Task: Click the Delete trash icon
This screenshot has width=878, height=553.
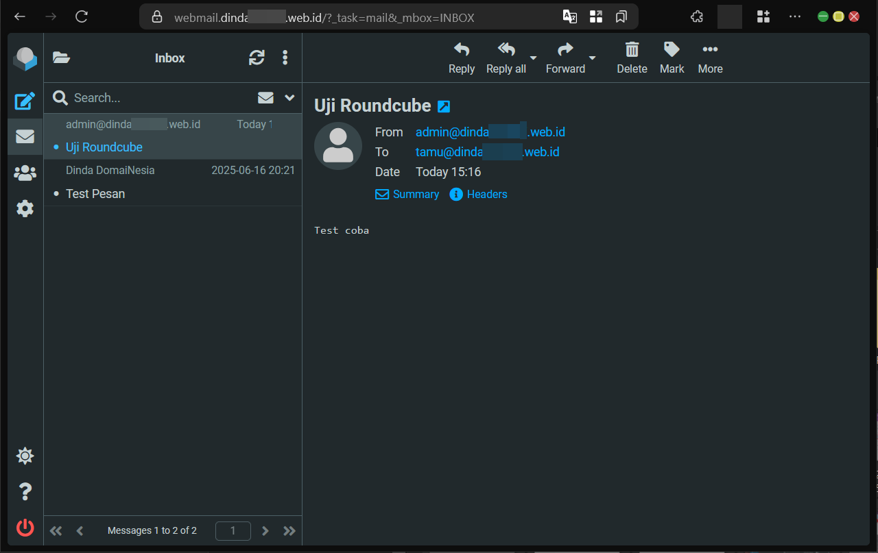Action: (632, 58)
